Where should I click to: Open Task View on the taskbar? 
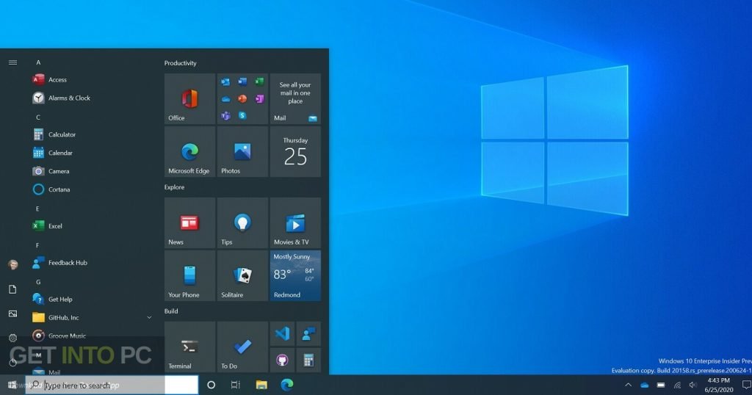pos(235,385)
